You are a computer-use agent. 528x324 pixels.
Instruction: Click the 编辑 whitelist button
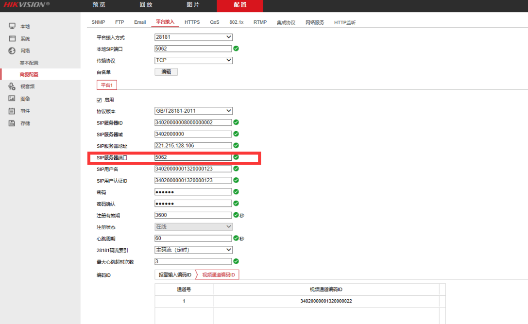point(166,72)
